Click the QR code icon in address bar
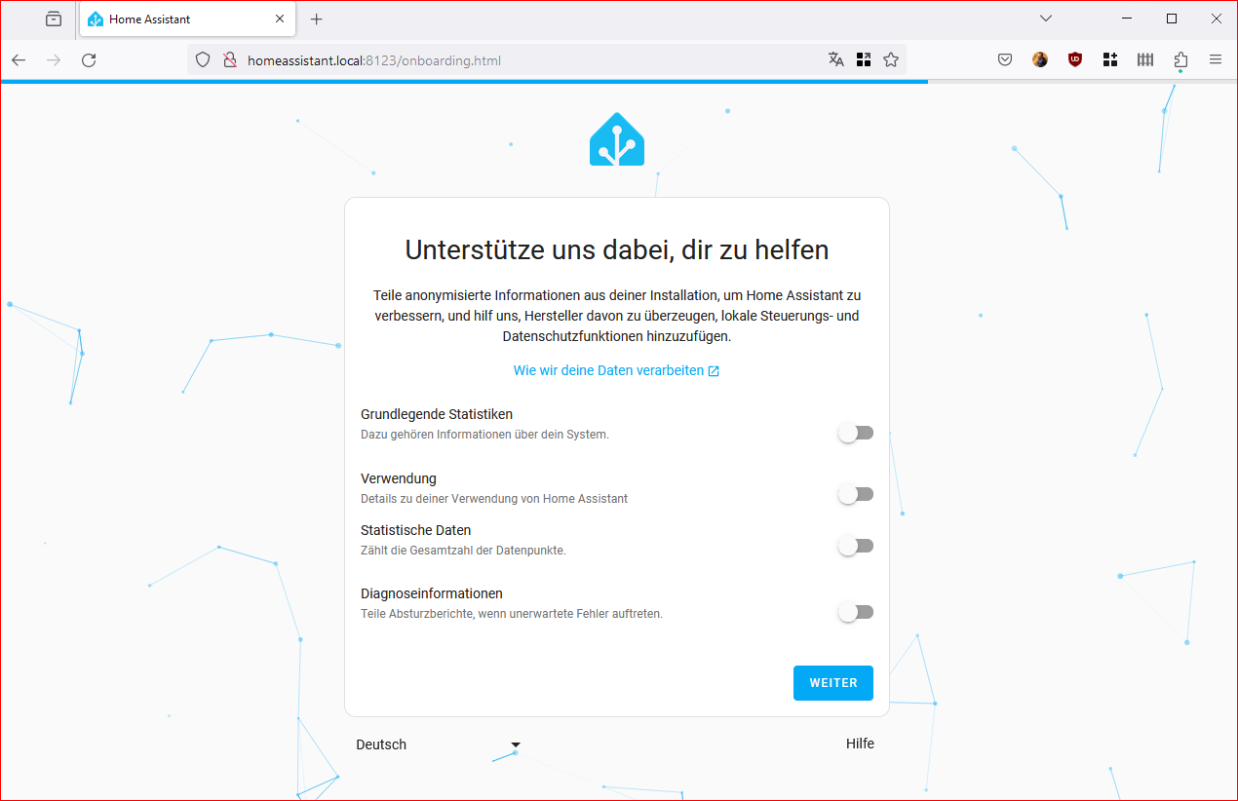This screenshot has width=1238, height=801. [x=864, y=60]
